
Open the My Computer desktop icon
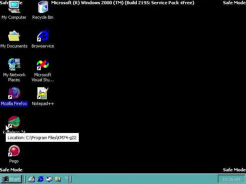pos(14,7)
